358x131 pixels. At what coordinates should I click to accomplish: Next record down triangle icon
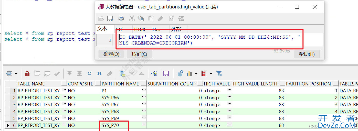click(x=132, y=73)
